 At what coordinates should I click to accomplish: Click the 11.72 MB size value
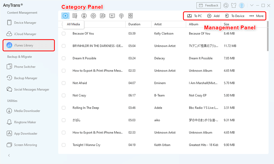(230, 46)
